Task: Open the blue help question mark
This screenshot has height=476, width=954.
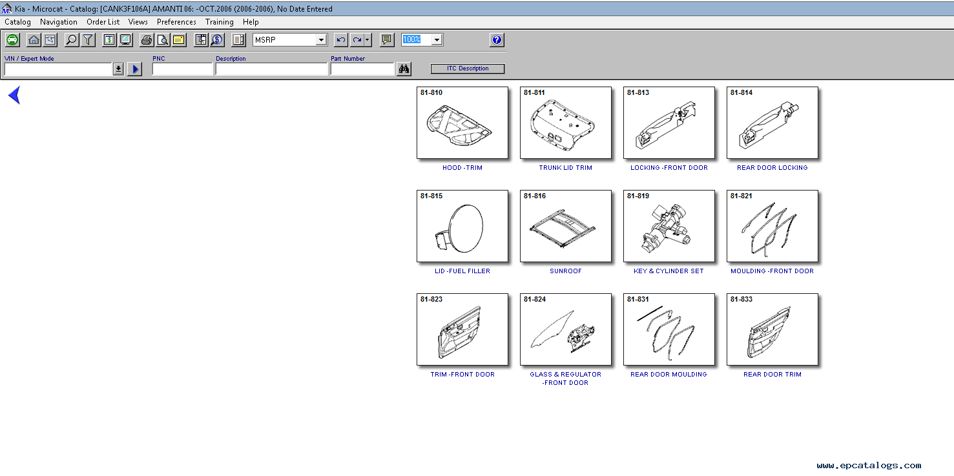Action: click(x=496, y=40)
